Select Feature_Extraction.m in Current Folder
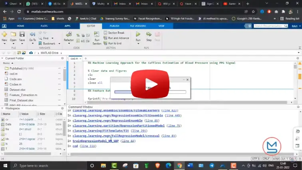Screen dimensions: 302x170 pyautogui.click(x=23, y=95)
